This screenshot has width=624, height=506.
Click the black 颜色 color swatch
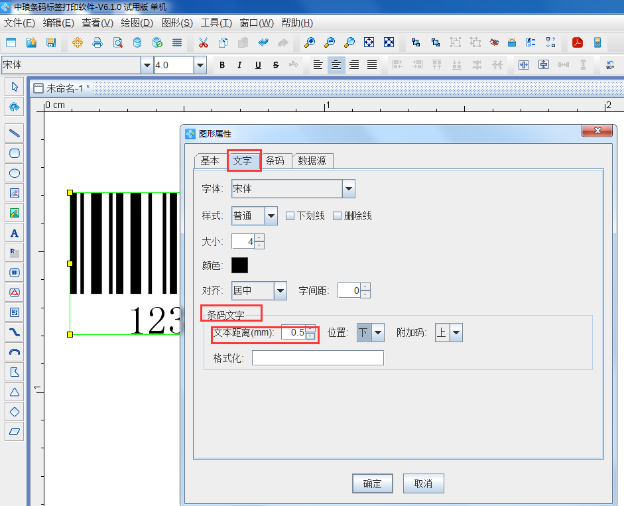click(x=239, y=265)
